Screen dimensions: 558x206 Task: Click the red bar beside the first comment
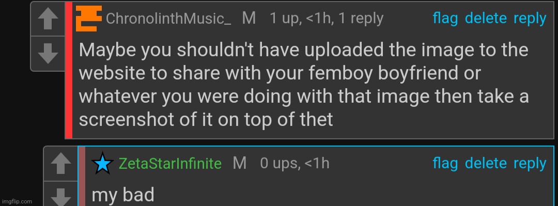coord(69,70)
